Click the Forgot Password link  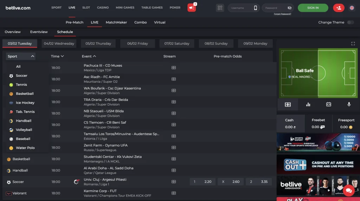point(282,14)
